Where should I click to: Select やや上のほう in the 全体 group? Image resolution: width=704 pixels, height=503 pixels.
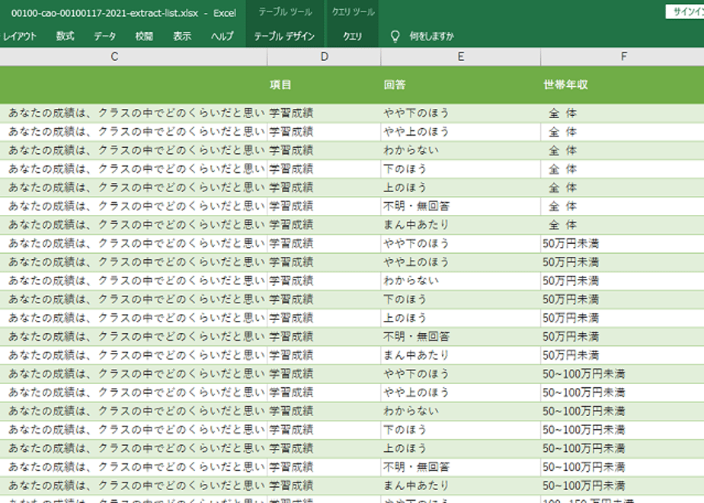[x=461, y=132]
